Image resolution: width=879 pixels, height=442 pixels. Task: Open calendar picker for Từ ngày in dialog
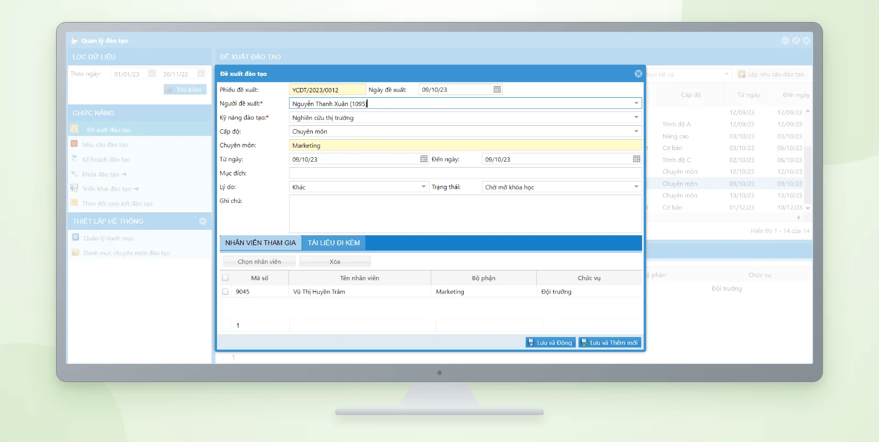(x=424, y=159)
